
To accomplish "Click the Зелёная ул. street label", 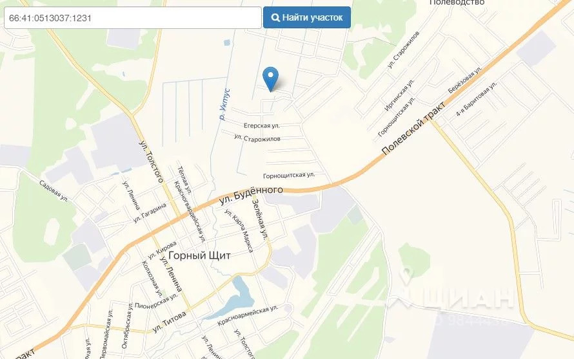I will [261, 219].
